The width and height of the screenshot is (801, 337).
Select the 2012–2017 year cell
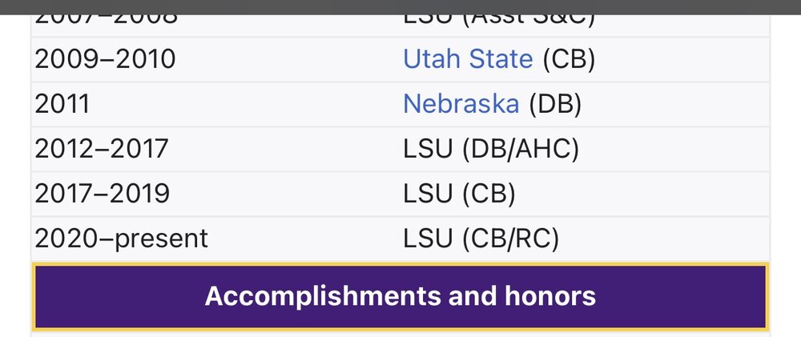(x=102, y=148)
